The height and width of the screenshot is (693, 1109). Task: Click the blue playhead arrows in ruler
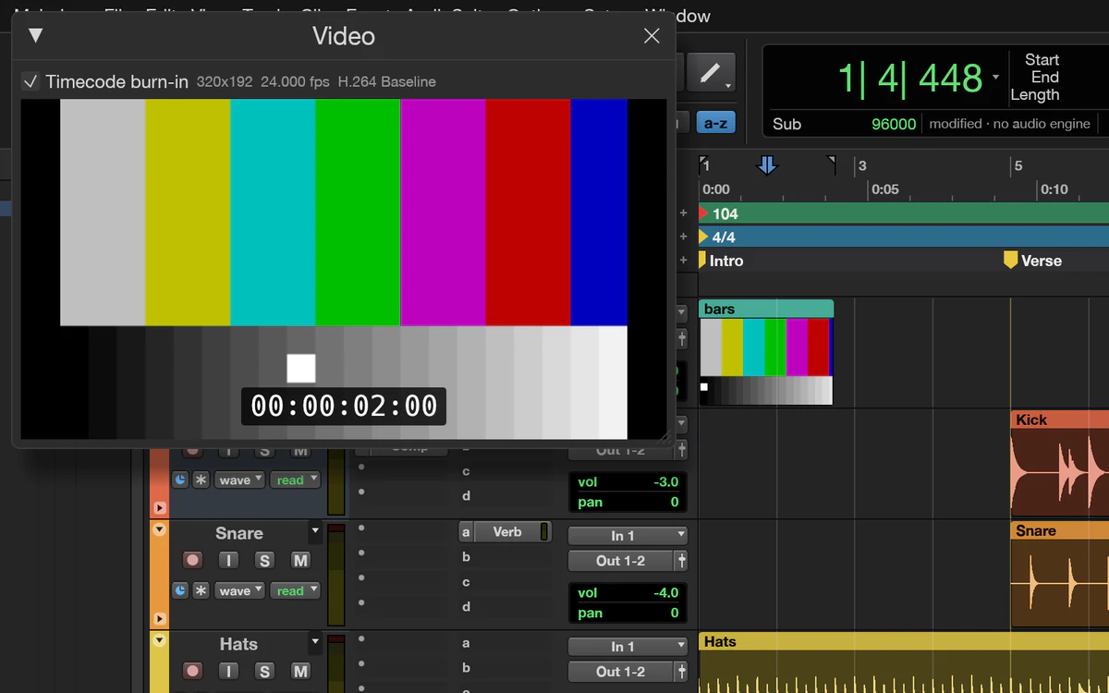click(767, 165)
